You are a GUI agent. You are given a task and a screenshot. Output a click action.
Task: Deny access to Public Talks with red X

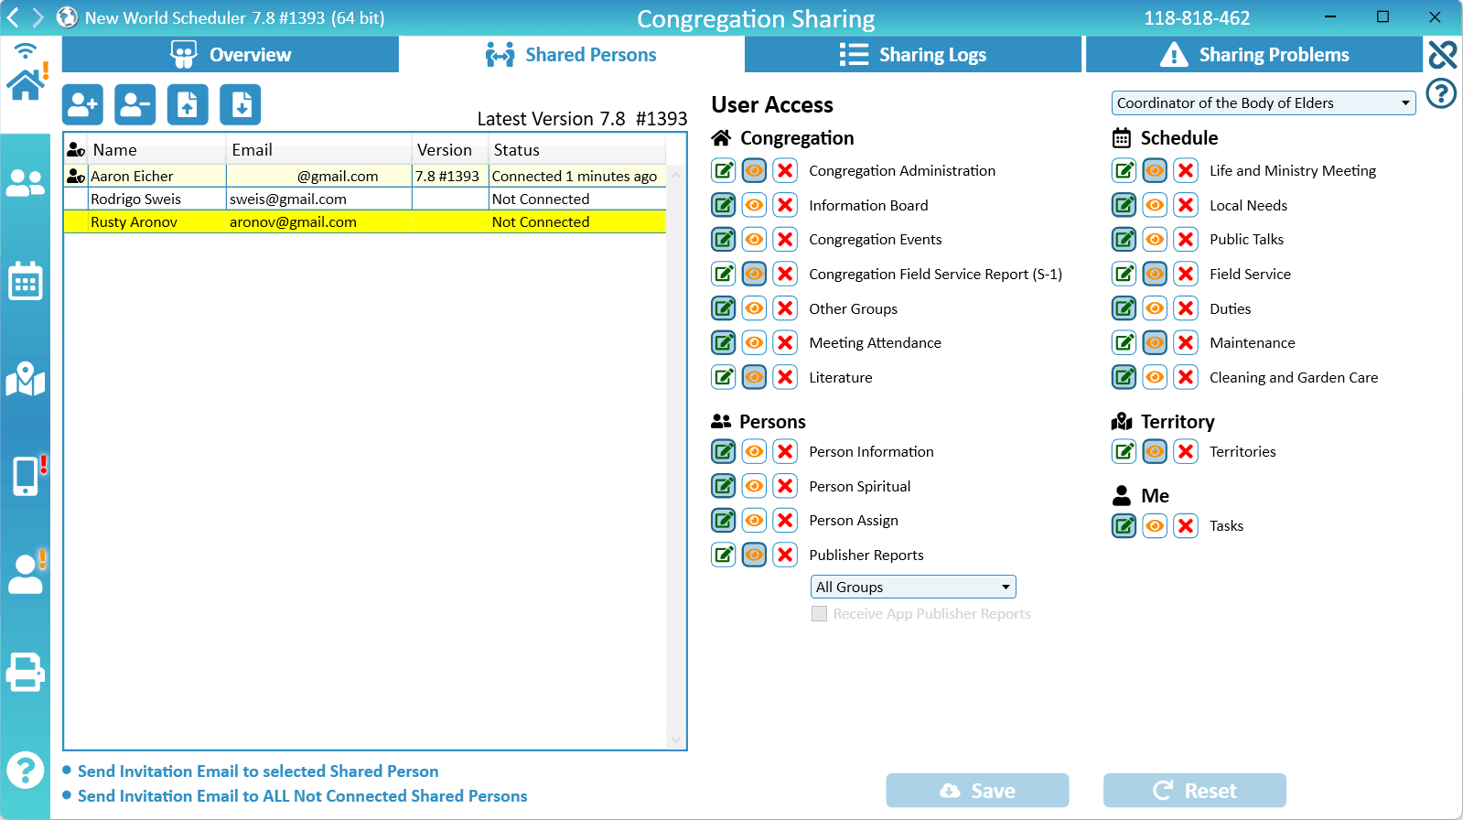(1186, 240)
